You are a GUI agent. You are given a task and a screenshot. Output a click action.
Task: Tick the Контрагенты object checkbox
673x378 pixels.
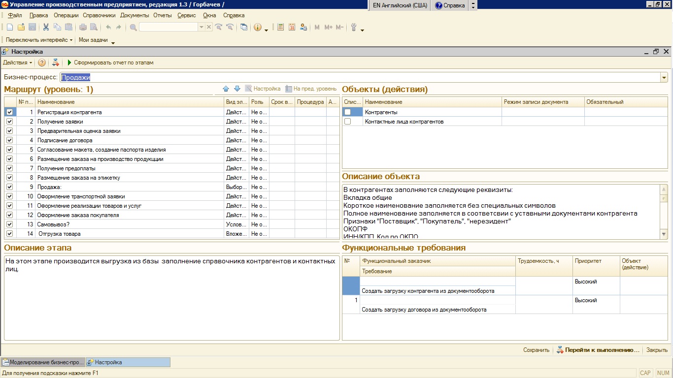tap(348, 112)
